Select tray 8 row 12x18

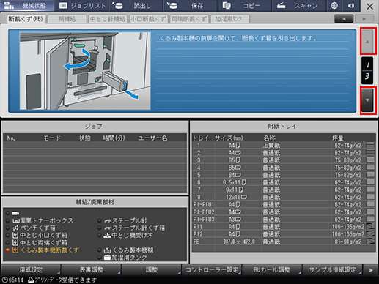click(284, 197)
